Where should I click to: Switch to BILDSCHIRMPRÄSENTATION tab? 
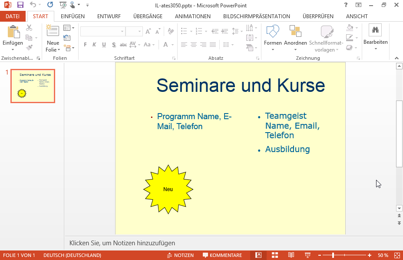(x=257, y=16)
